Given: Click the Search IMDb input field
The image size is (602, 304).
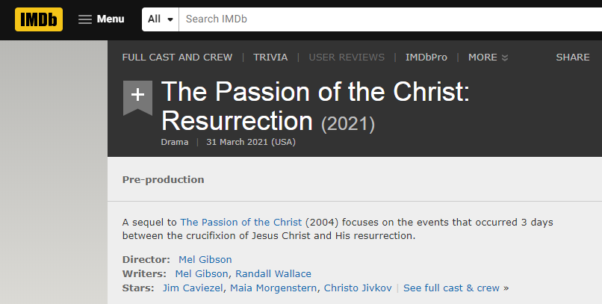Looking at the screenshot, I should pyautogui.click(x=388, y=19).
